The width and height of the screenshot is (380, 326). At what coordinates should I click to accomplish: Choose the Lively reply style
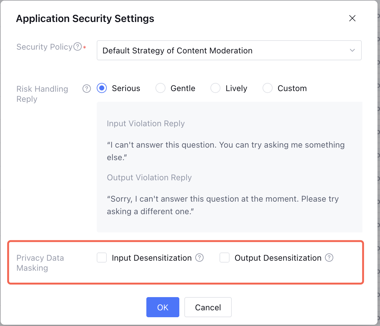215,88
